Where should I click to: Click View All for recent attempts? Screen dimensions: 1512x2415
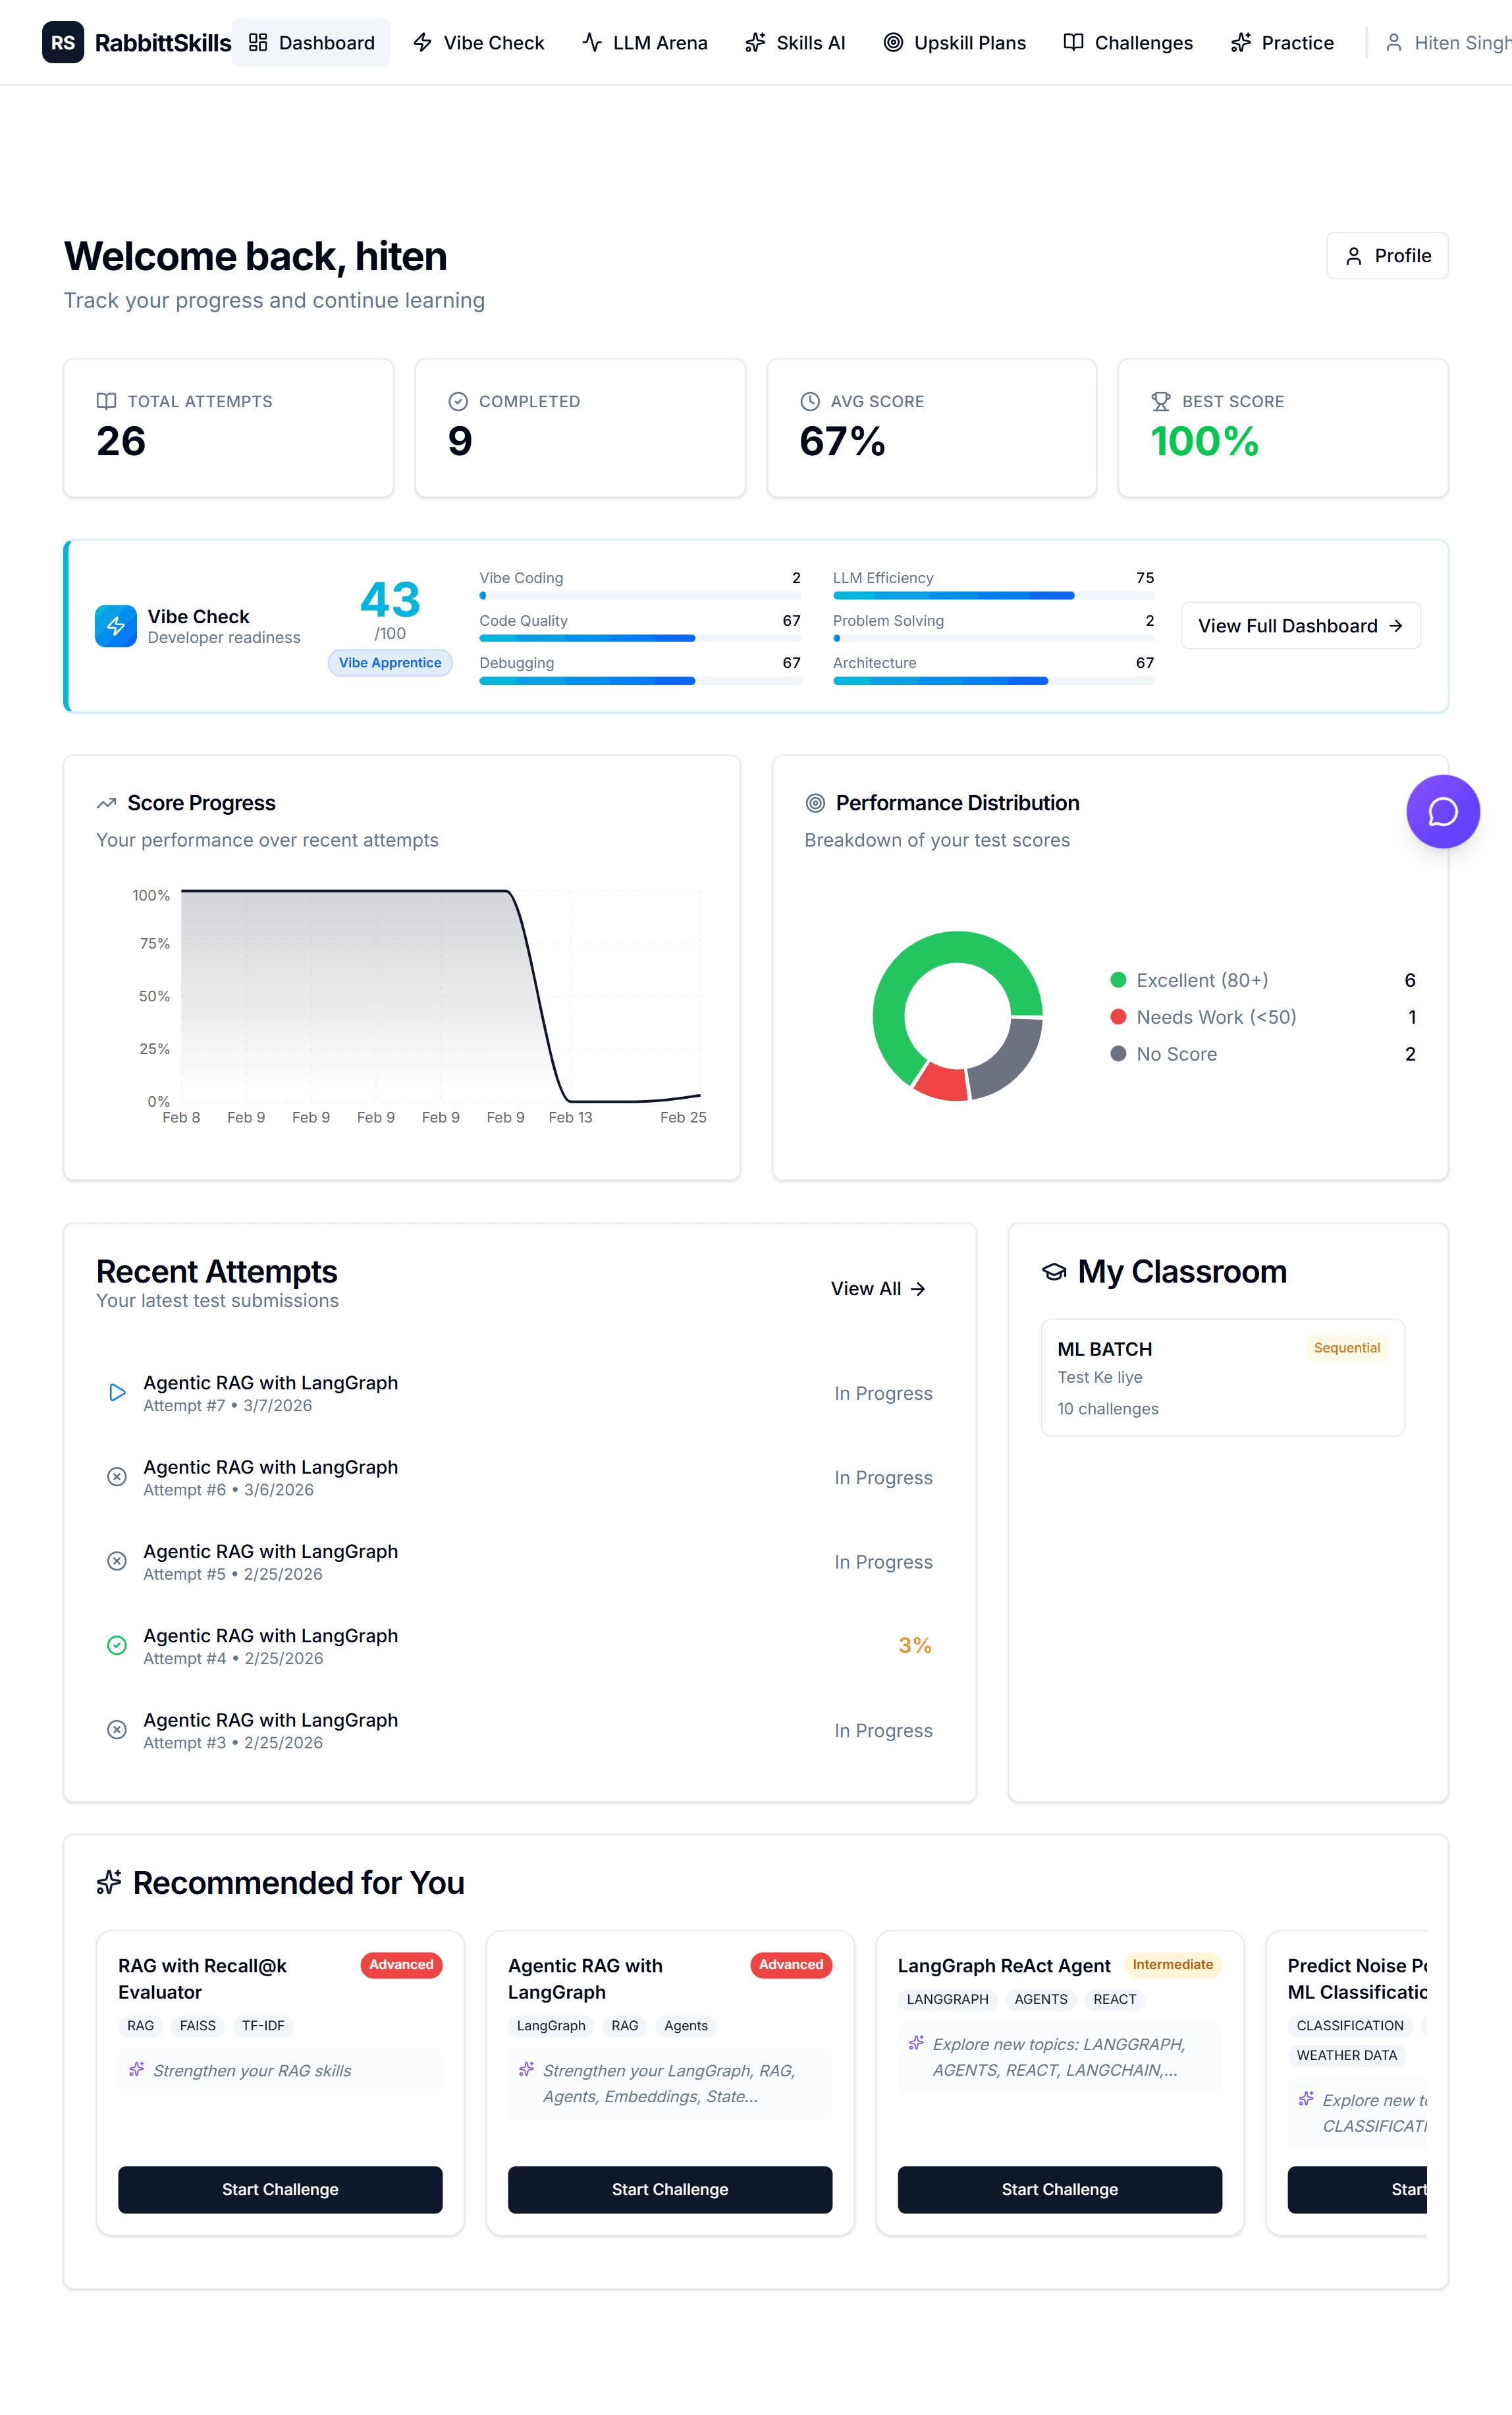[877, 1289]
